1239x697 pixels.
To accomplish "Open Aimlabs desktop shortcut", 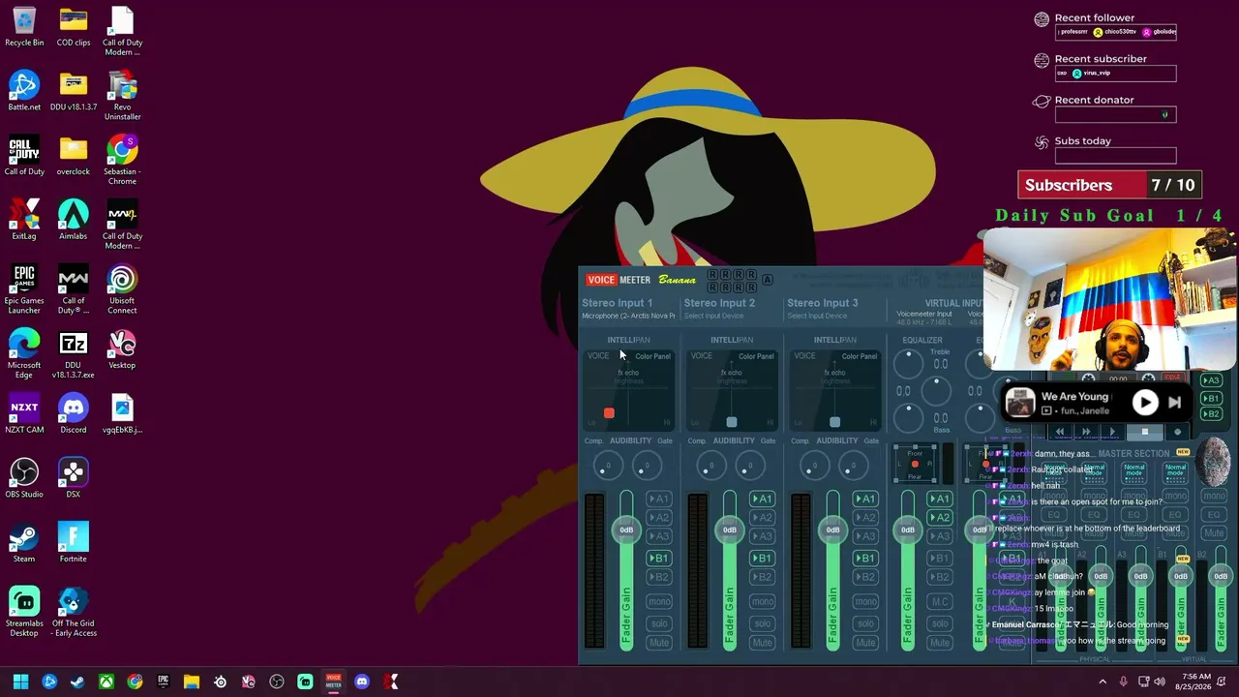I will click(x=74, y=221).
